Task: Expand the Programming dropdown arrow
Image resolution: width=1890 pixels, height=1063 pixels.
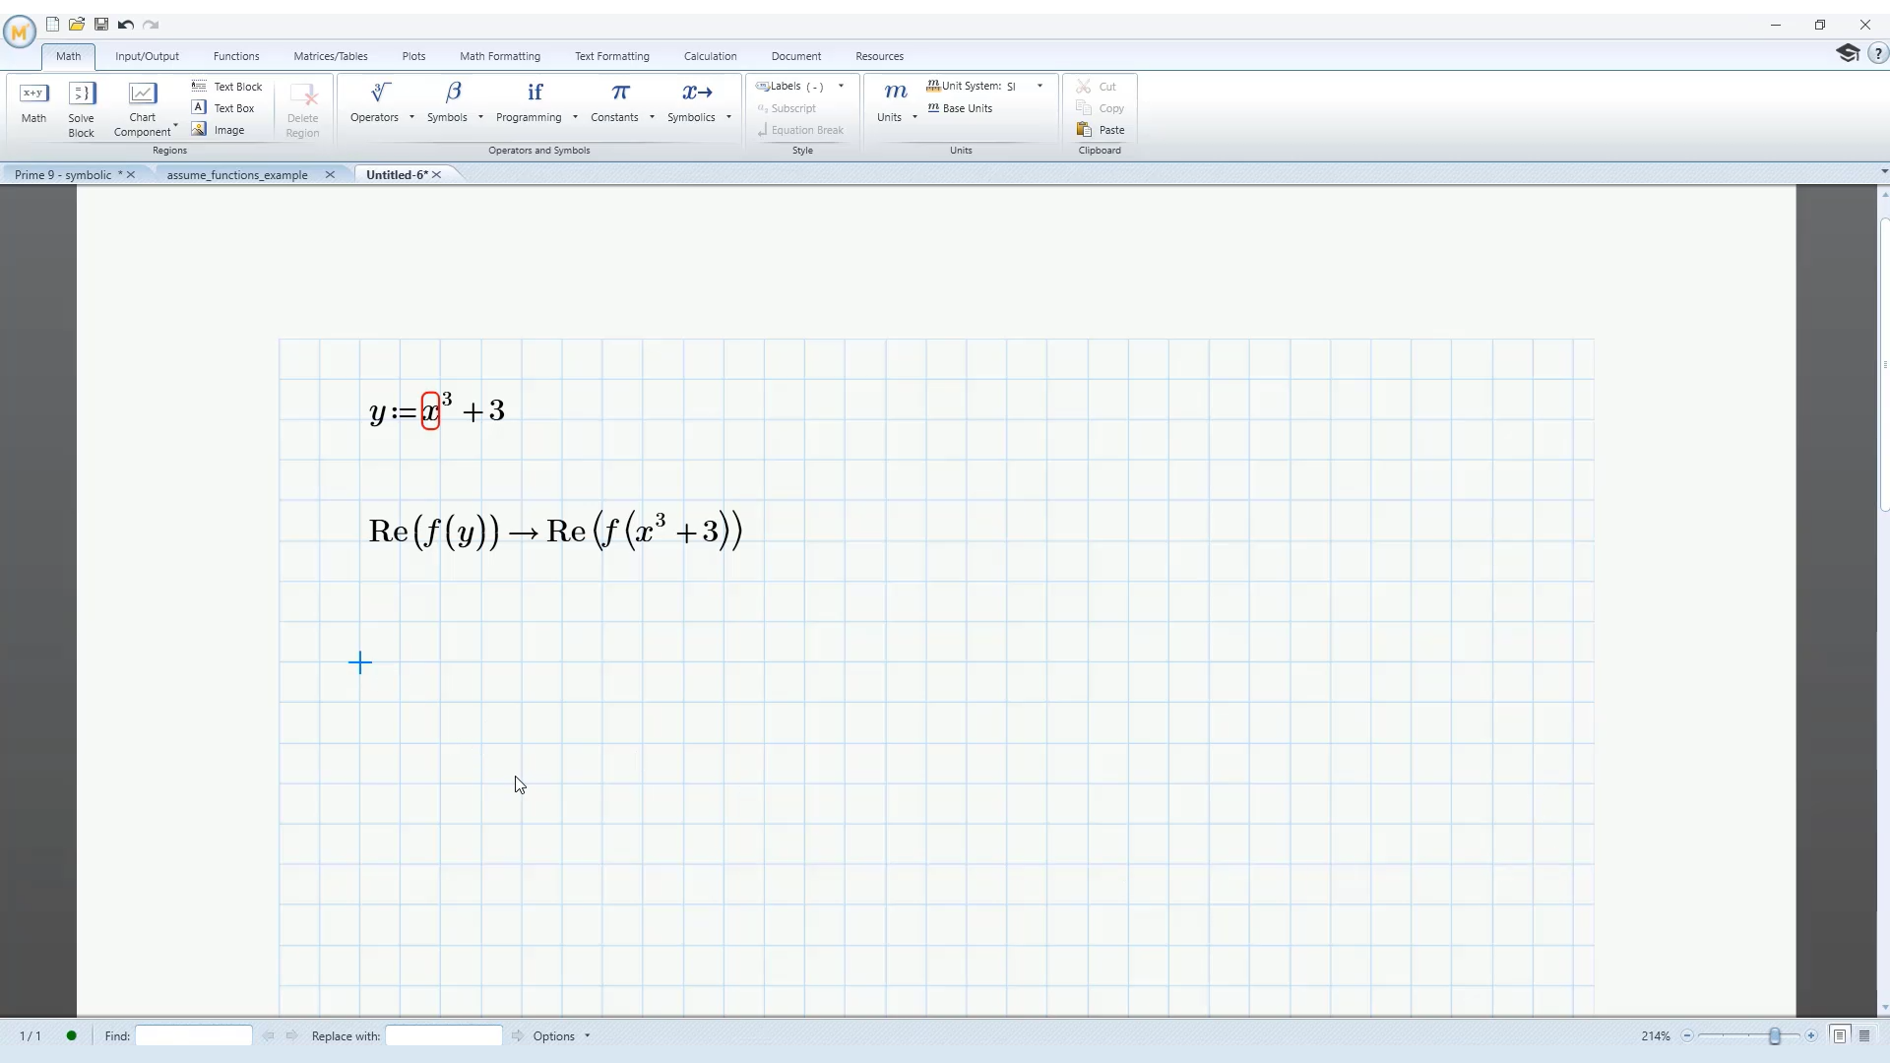Action: click(575, 117)
